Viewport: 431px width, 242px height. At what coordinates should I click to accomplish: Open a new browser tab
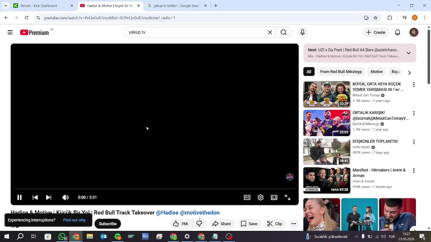tap(215, 6)
